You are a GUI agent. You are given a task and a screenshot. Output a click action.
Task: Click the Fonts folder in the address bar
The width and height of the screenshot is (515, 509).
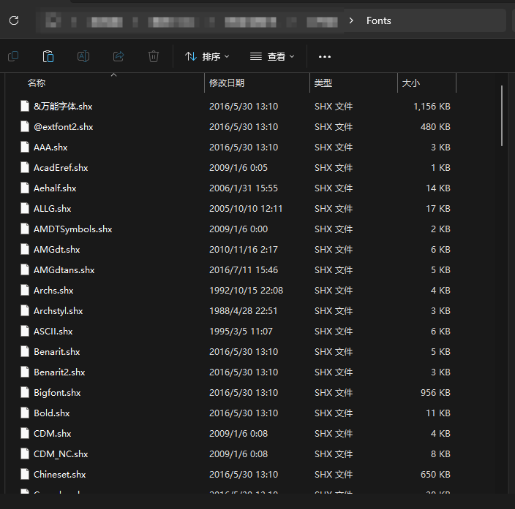point(379,20)
